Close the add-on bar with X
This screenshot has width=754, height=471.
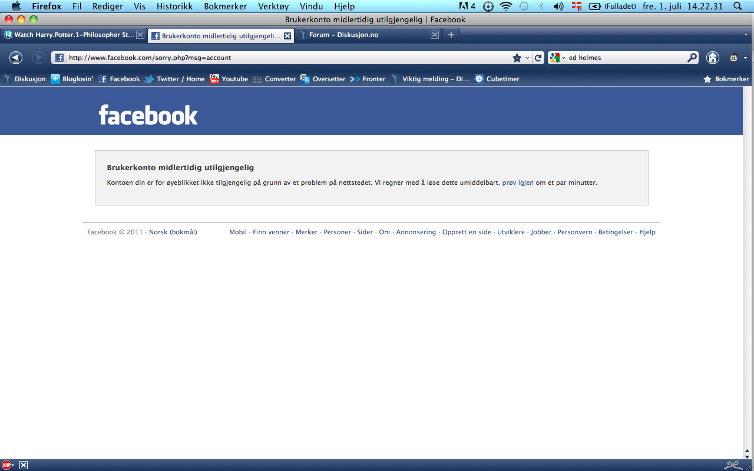24,465
